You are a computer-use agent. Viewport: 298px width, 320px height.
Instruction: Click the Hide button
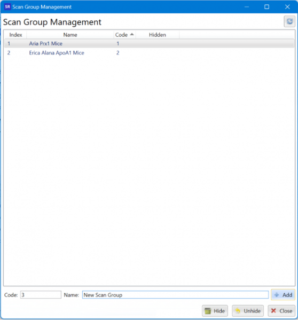pos(215,311)
